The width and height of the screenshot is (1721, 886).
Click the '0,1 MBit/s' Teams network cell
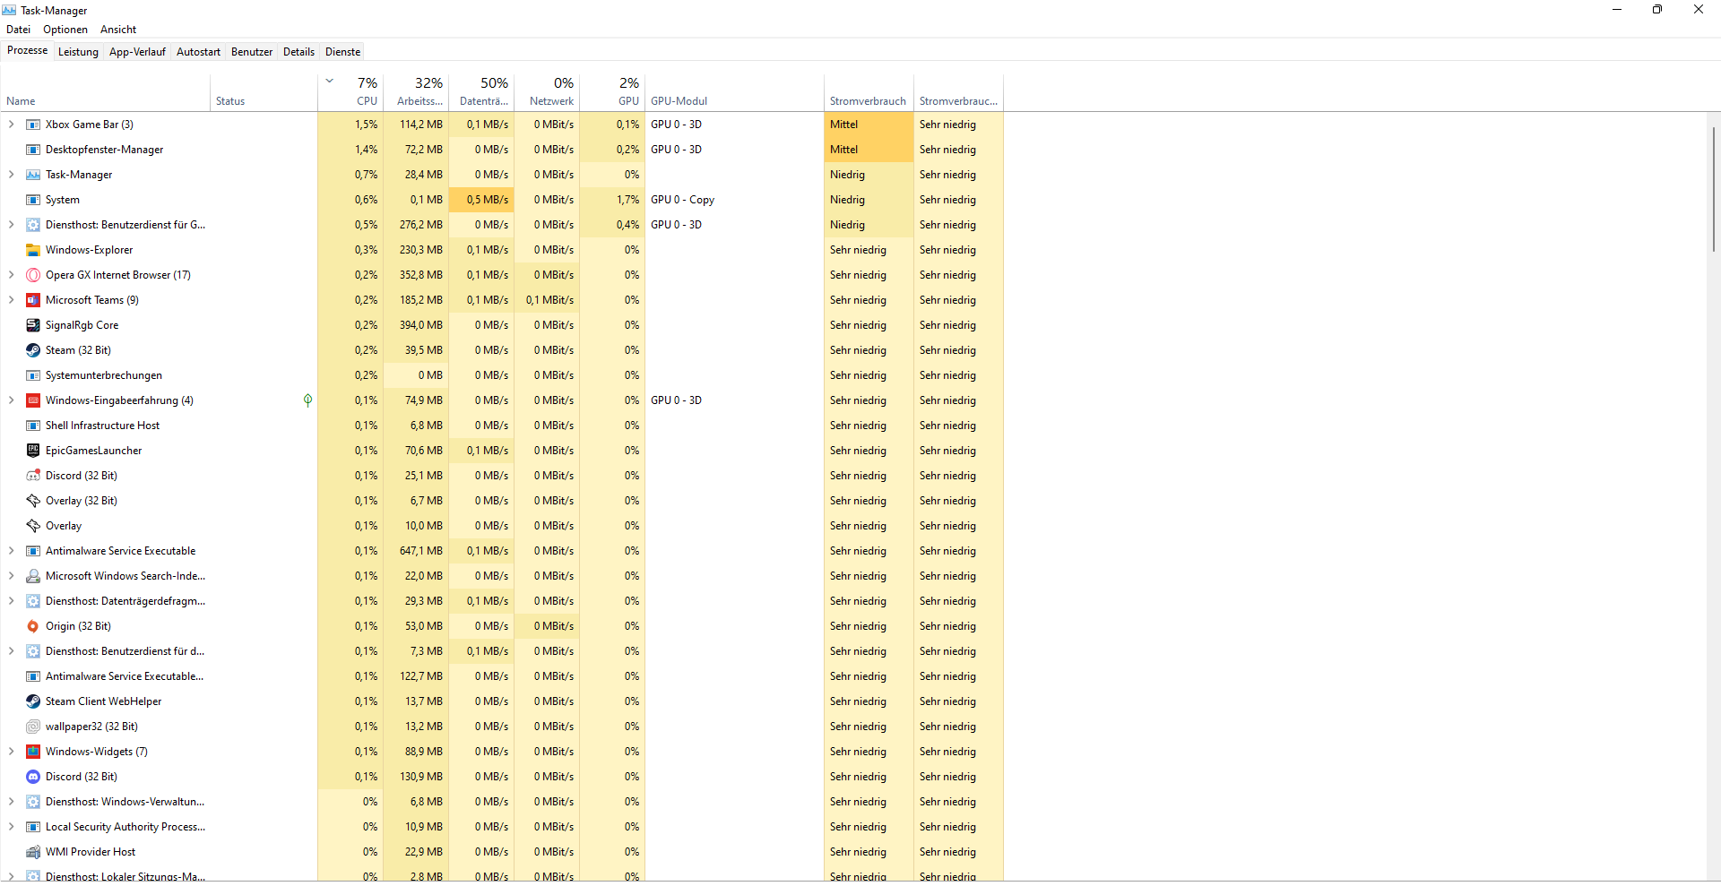547,300
